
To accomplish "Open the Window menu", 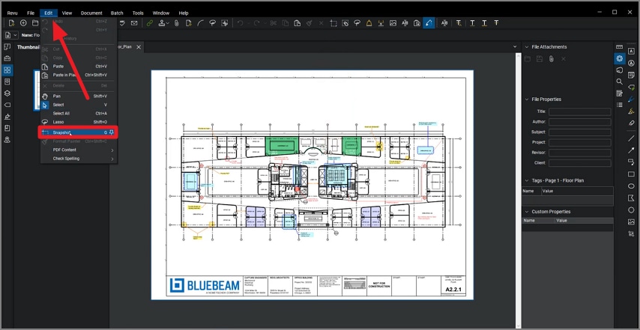I will pyautogui.click(x=161, y=13).
